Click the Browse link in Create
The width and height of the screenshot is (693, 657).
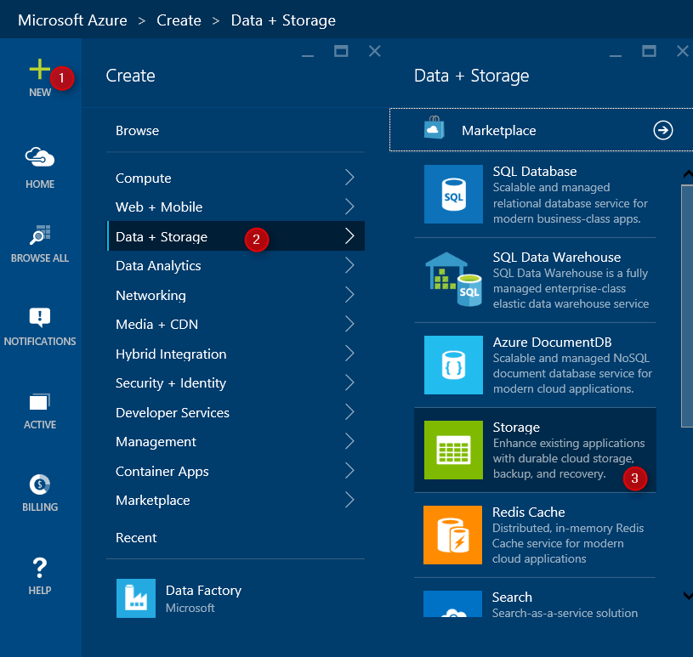coord(137,131)
